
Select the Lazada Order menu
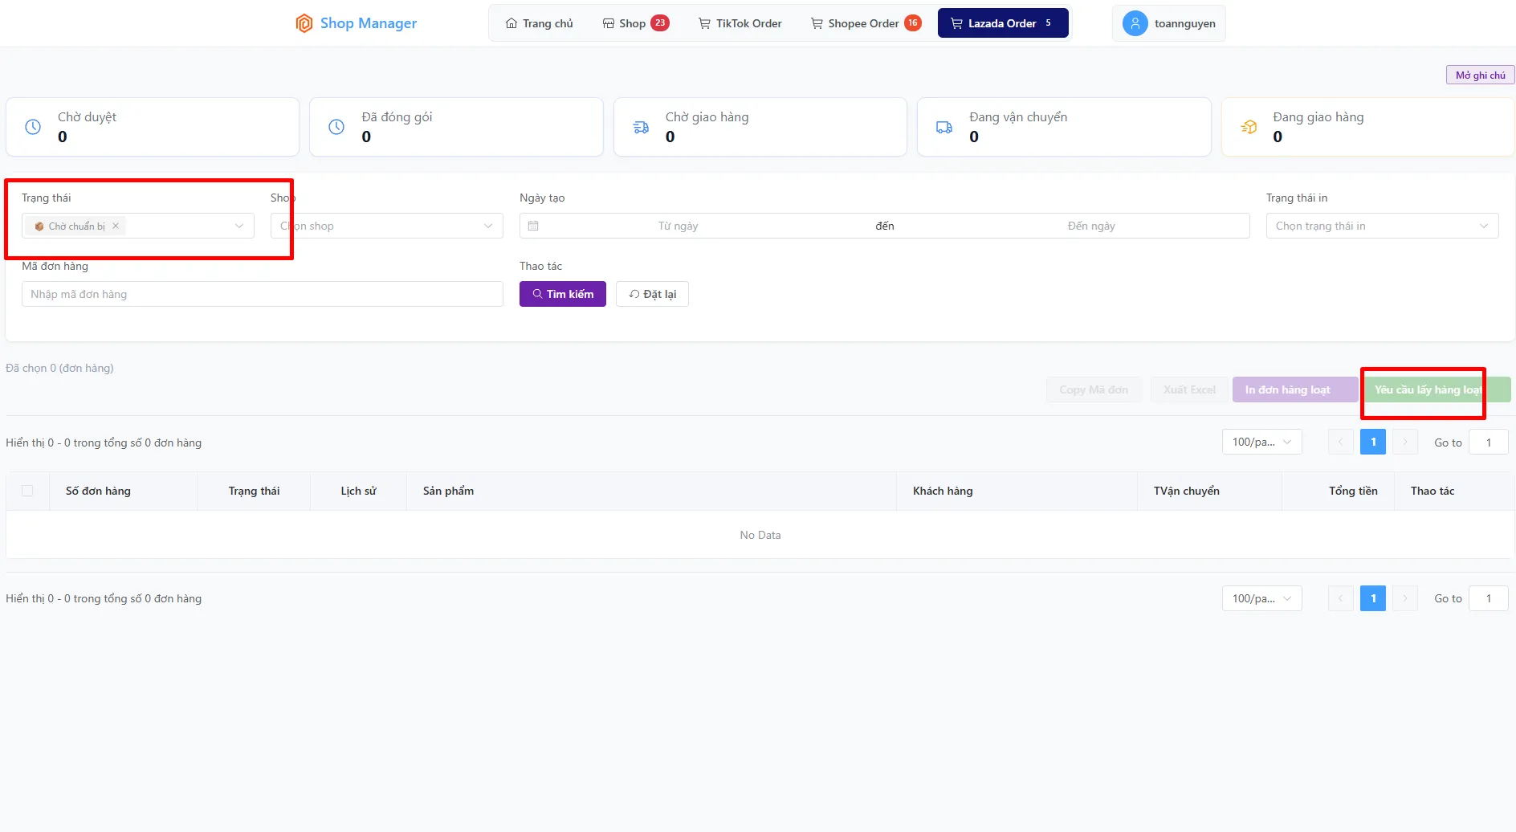1003,23
